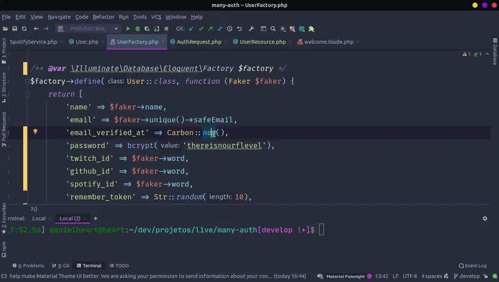The width and height of the screenshot is (499, 282).
Task: Select the Local terminal tab
Action: coord(39,219)
